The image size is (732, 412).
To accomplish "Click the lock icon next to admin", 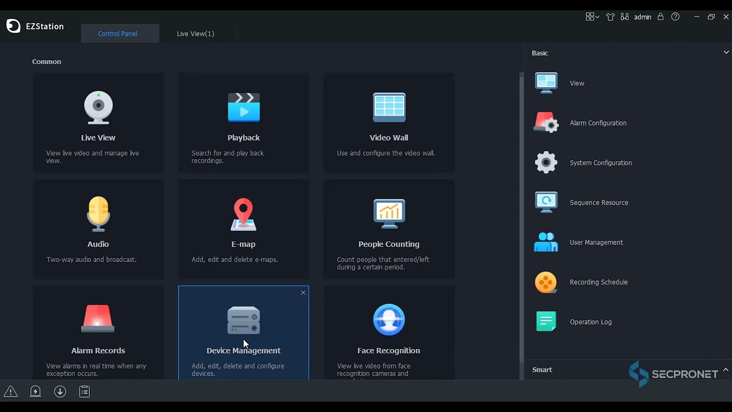I will pyautogui.click(x=661, y=17).
